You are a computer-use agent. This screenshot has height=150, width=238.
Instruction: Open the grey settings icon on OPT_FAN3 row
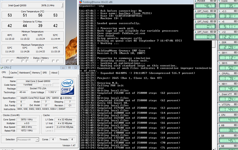click(211, 11)
